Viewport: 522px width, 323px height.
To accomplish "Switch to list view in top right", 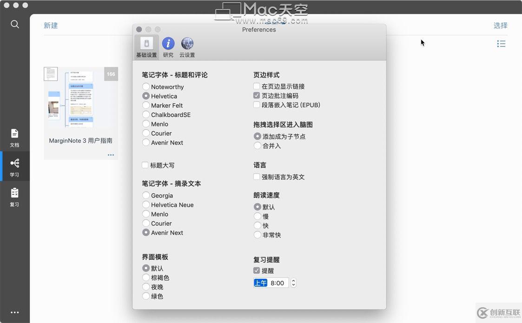I will (501, 43).
